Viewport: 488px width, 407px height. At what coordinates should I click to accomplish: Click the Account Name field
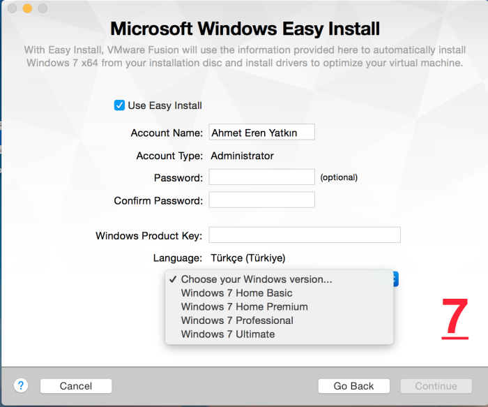tap(261, 132)
